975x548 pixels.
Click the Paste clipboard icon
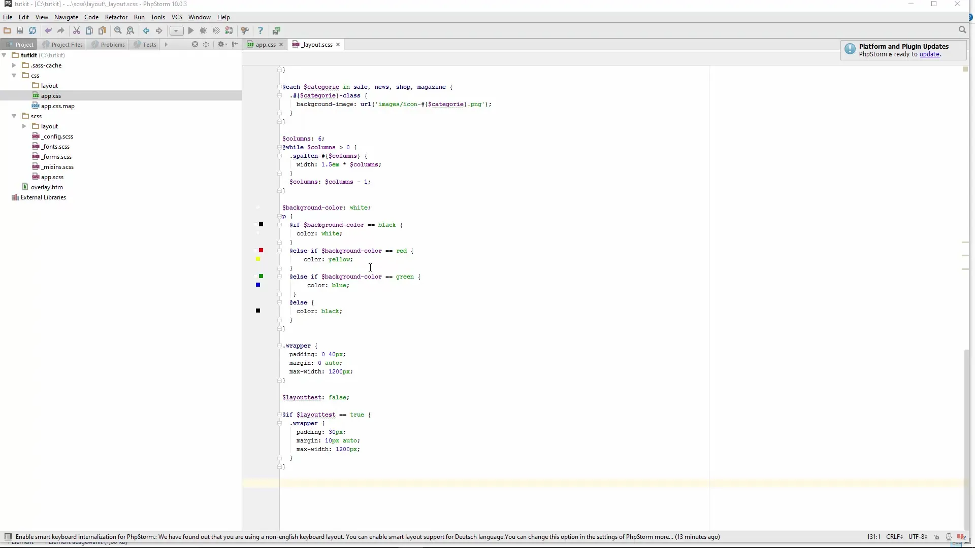tap(102, 31)
